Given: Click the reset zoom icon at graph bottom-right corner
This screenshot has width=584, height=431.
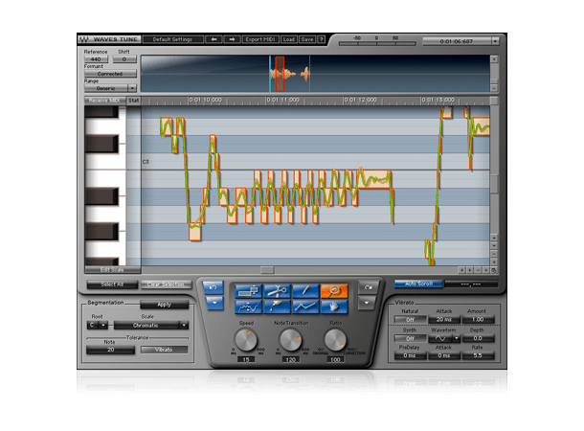Looking at the screenshot, I should tap(494, 270).
